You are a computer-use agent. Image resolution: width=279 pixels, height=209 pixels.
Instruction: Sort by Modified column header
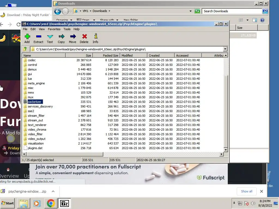pyautogui.click(x=134, y=56)
